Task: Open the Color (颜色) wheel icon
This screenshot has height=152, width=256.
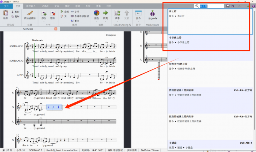Action: (x=97, y=13)
